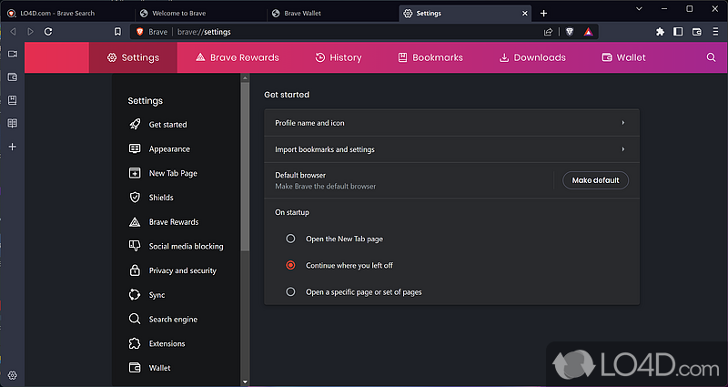Open the Wallet top menu item

[623, 57]
